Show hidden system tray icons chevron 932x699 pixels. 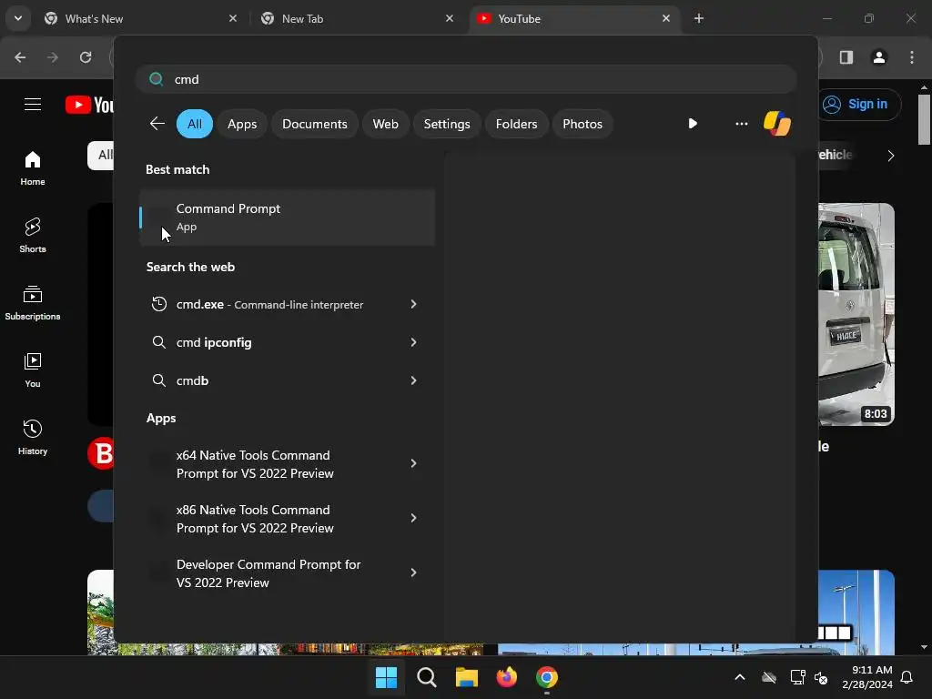pos(740,677)
